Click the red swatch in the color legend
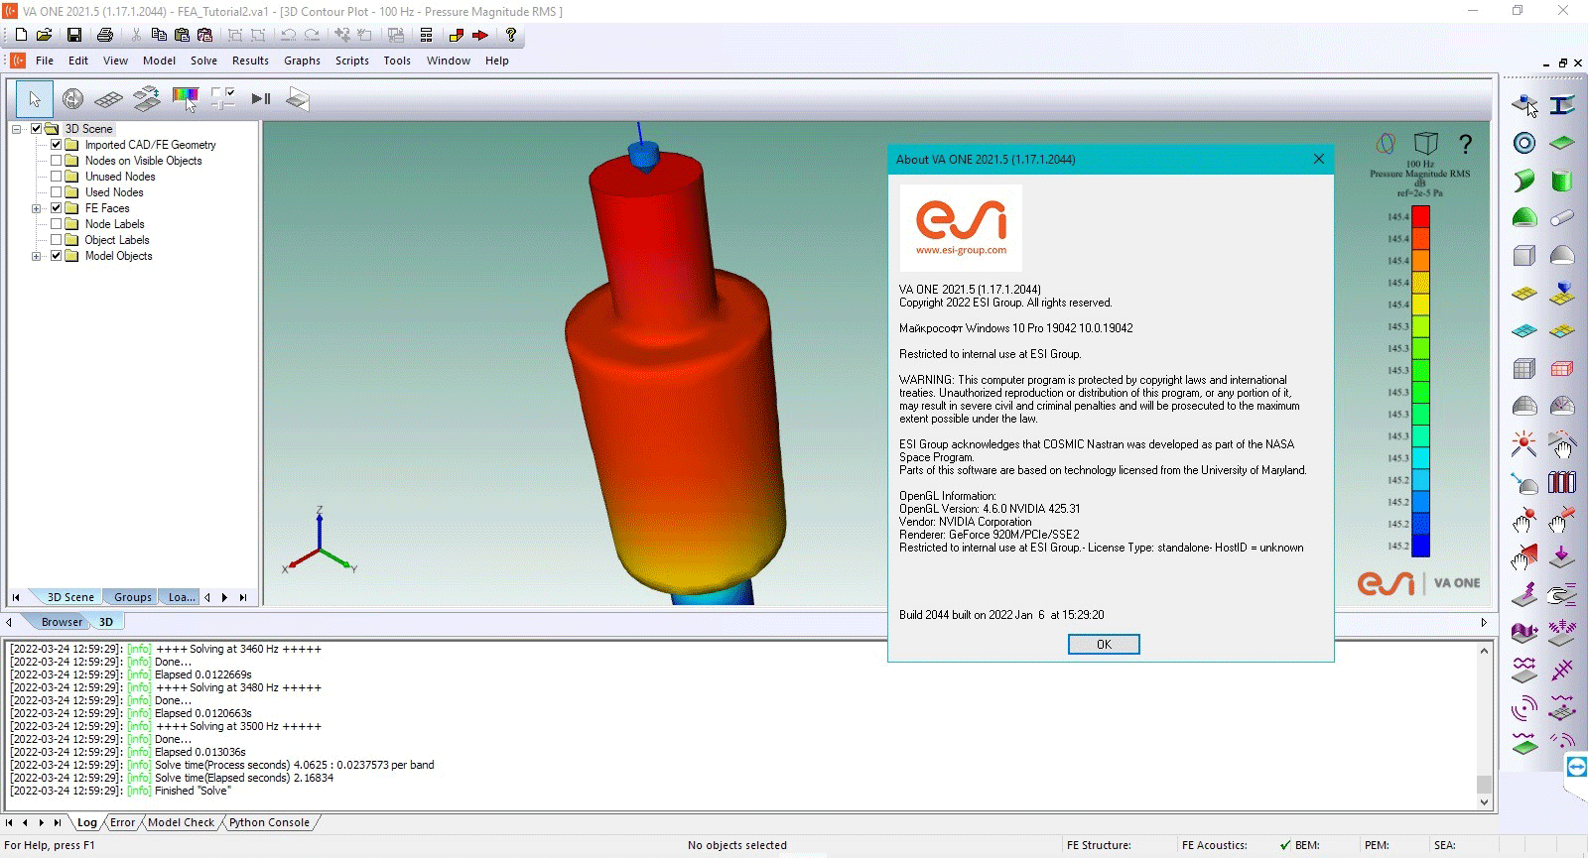 click(1420, 216)
